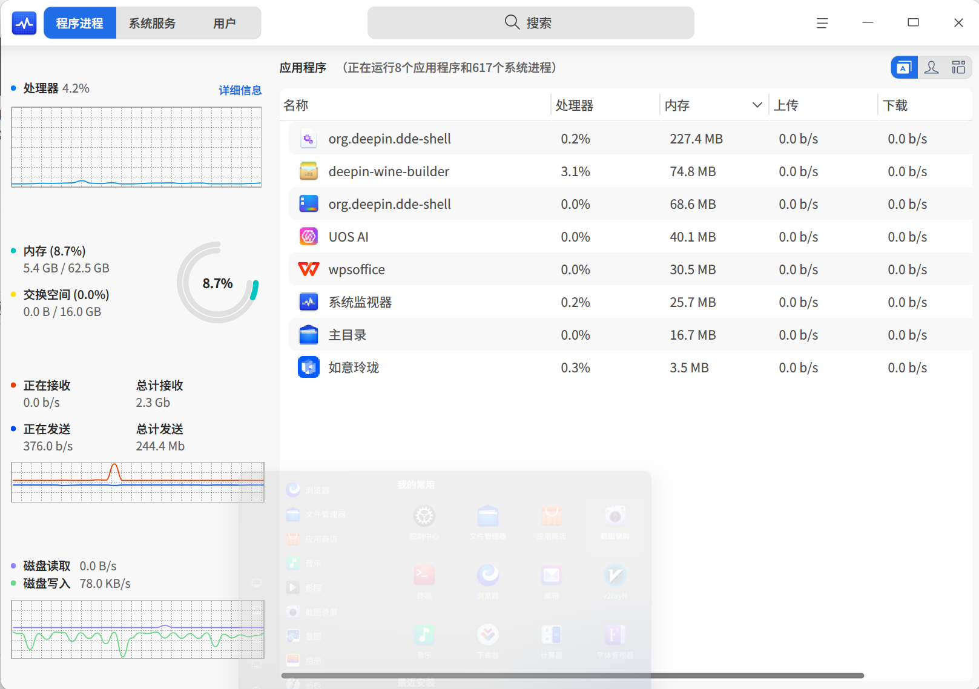
Task: Switch to the 程序进程 tab
Action: click(80, 23)
